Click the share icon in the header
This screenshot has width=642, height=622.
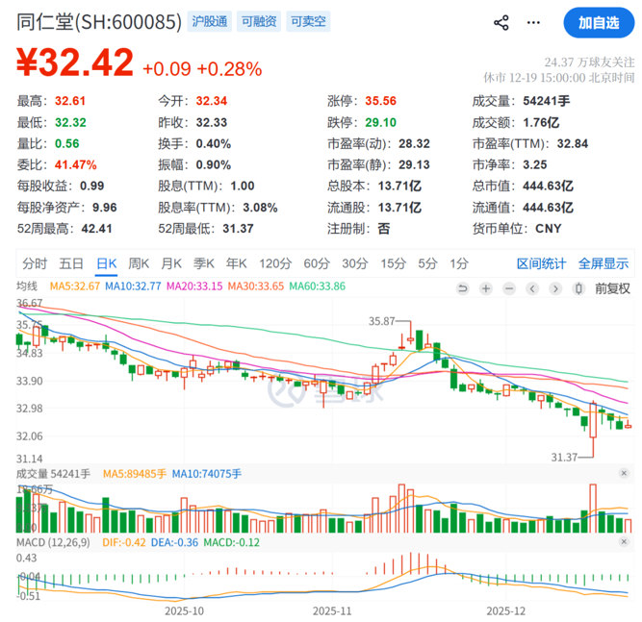(x=501, y=22)
